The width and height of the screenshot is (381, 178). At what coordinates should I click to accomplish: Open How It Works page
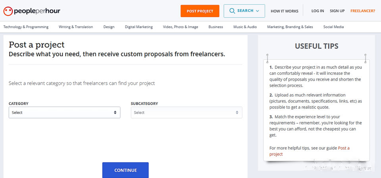[x=284, y=11]
